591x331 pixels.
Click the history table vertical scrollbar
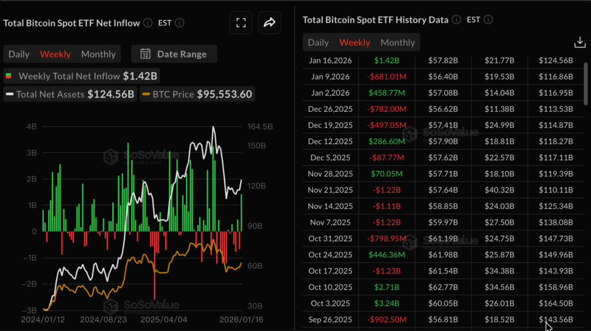586,81
